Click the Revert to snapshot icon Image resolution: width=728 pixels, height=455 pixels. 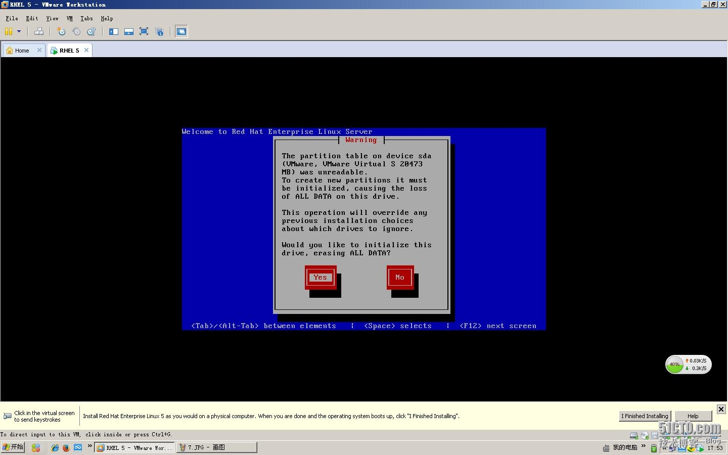(76, 31)
